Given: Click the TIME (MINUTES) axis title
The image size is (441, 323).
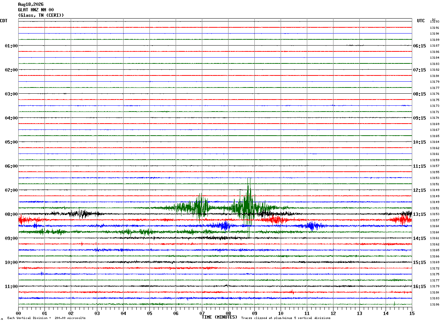Looking at the screenshot, I should pyautogui.click(x=219, y=317).
